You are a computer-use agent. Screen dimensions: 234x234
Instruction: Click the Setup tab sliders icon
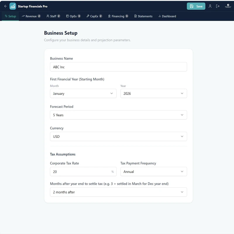click(x=6, y=16)
